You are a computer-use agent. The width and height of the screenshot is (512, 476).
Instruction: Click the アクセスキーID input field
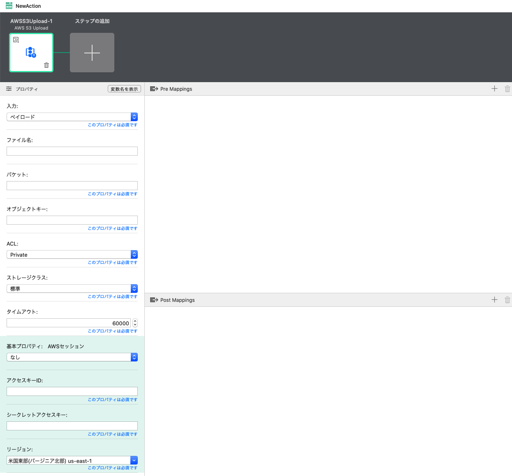click(72, 391)
